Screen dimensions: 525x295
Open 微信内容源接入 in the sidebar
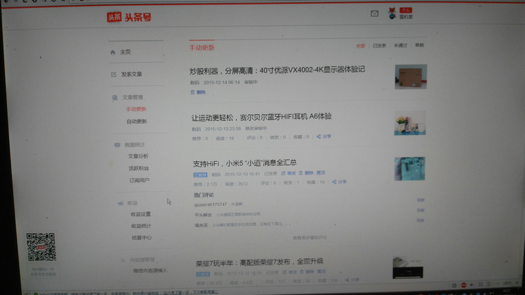150,271
